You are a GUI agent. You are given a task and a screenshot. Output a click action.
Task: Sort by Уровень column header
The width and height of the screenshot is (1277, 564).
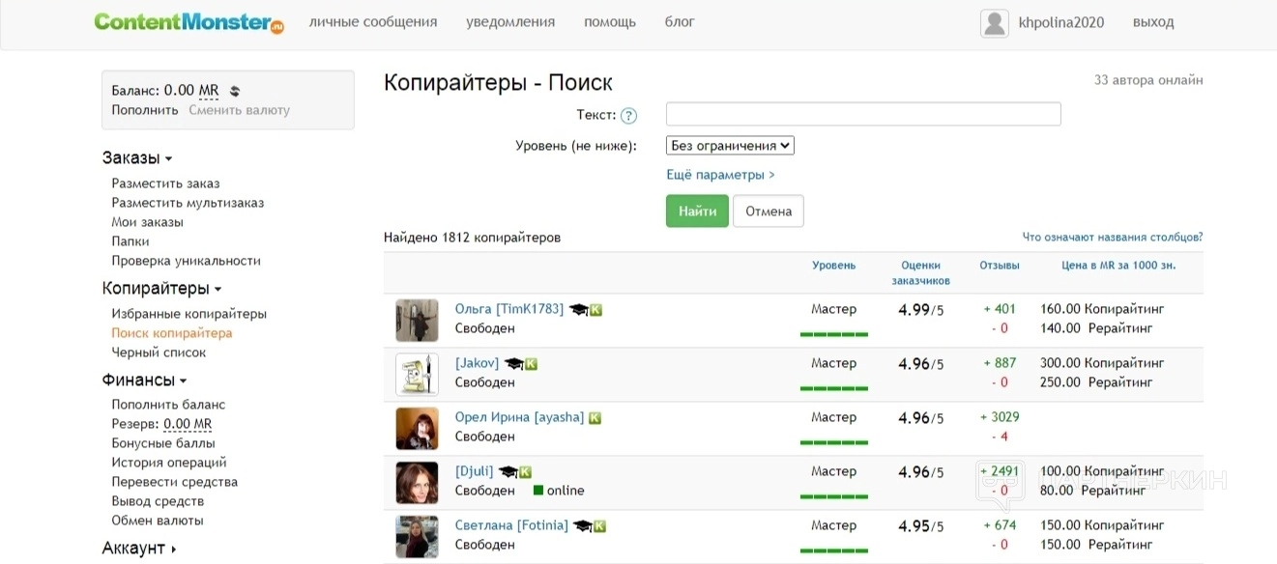point(833,266)
